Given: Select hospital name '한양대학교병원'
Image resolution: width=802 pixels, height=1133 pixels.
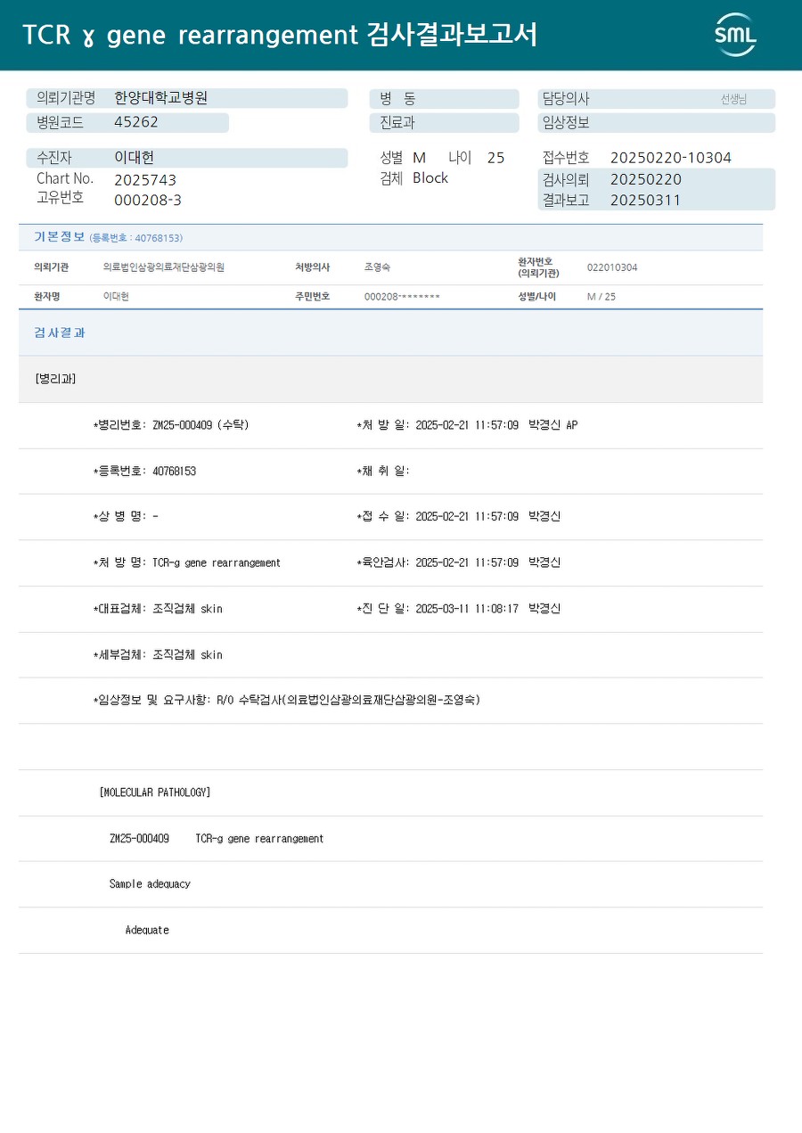Looking at the screenshot, I should [161, 98].
